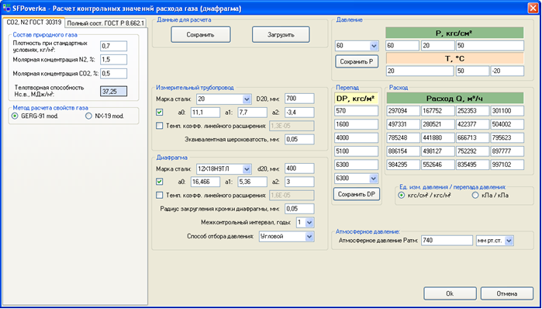Click the pipeline a1 field 7,7
Screen dimensions: 542x309
[x=252, y=113]
